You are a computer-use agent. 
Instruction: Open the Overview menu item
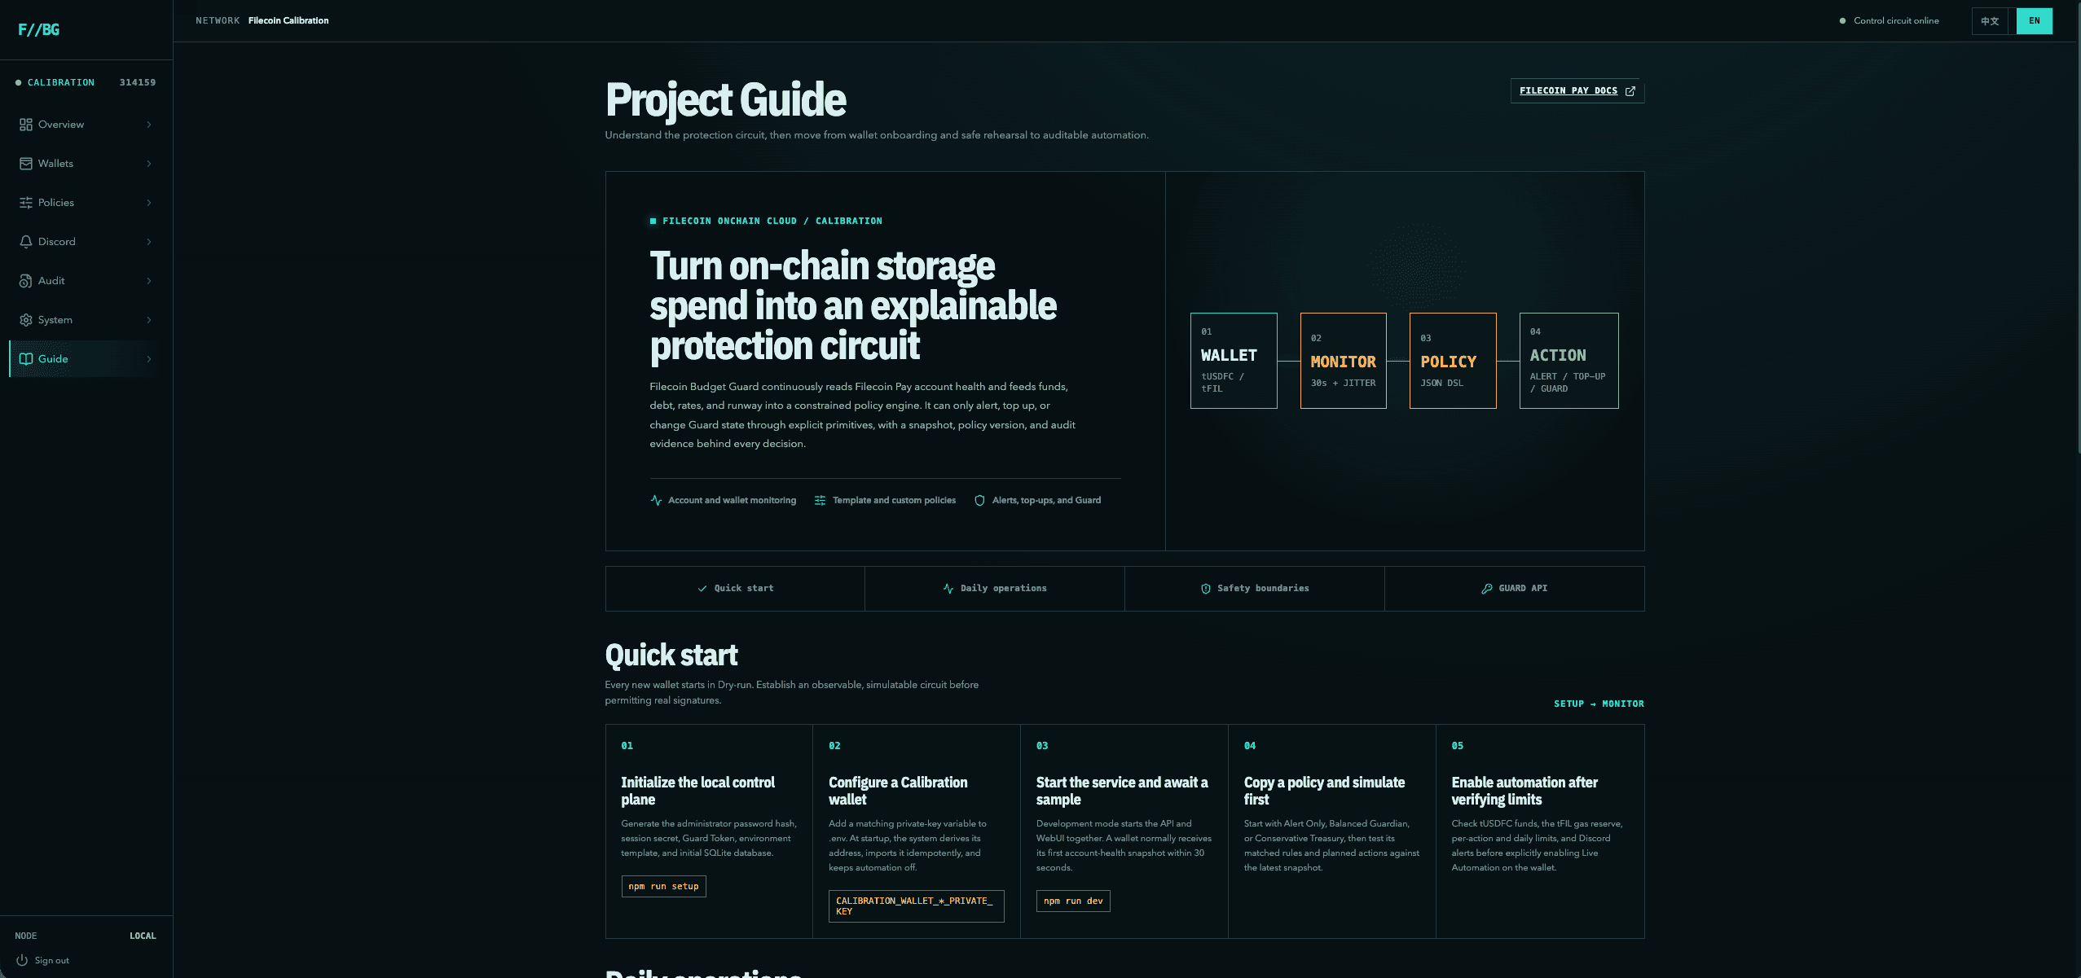86,125
